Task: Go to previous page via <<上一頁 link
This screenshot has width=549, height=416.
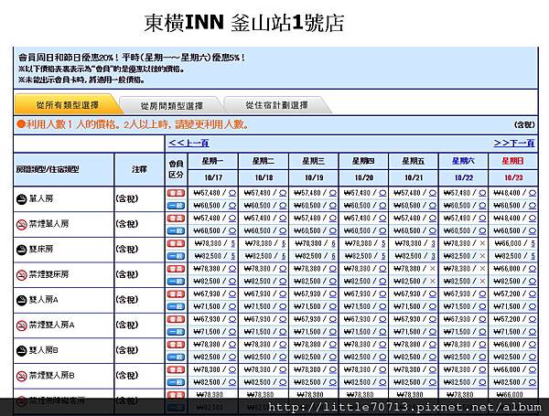Action: 188,143
